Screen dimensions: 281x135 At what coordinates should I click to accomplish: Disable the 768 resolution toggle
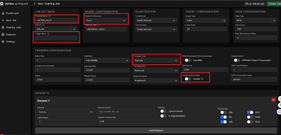click(224, 122)
